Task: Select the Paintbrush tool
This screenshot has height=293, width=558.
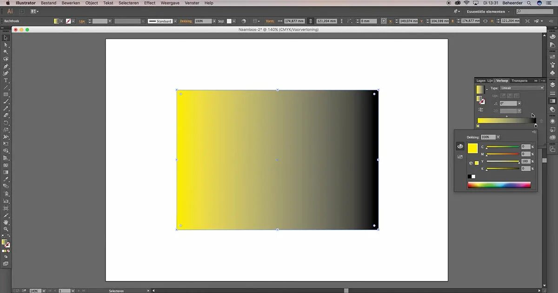Action: coord(6,101)
